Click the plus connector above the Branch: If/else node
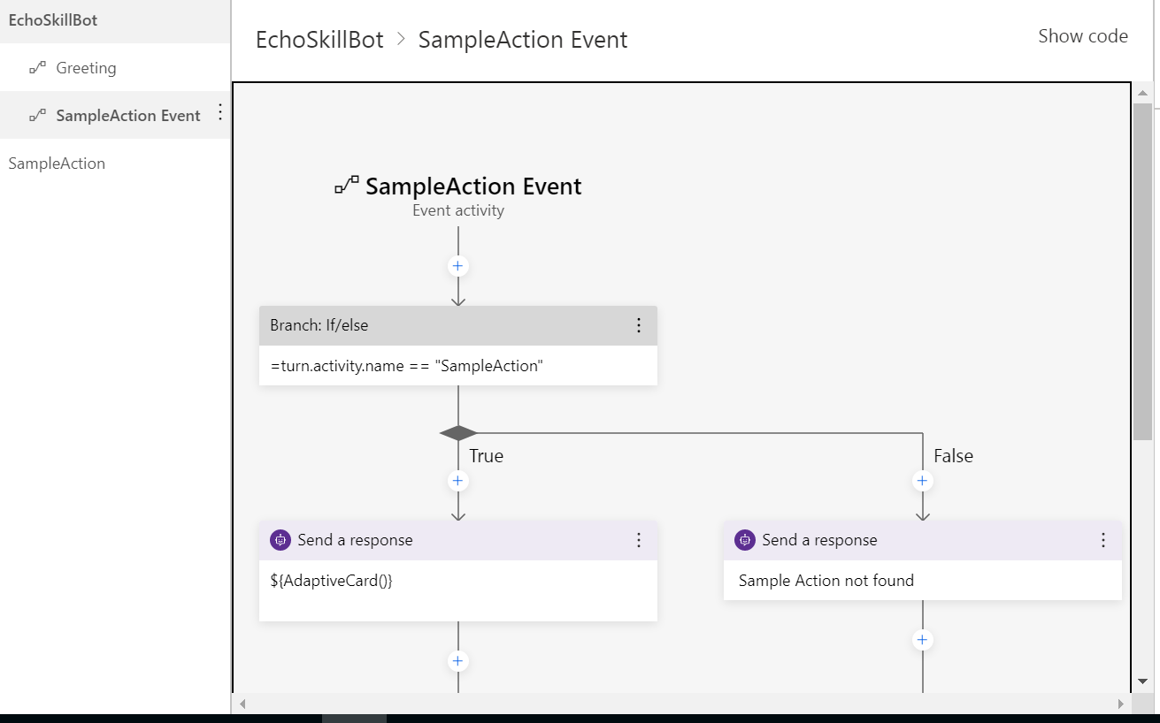The width and height of the screenshot is (1160, 723). [457, 265]
